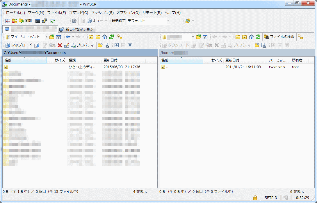This screenshot has height=203, width=317.
Task: Click the local invert selection icon
Action: [130, 45]
